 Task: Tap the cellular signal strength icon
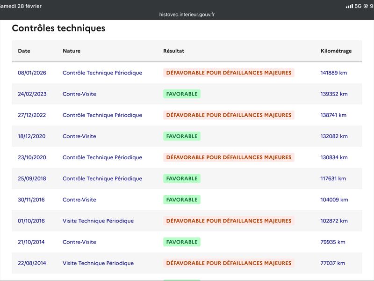coord(349,6)
